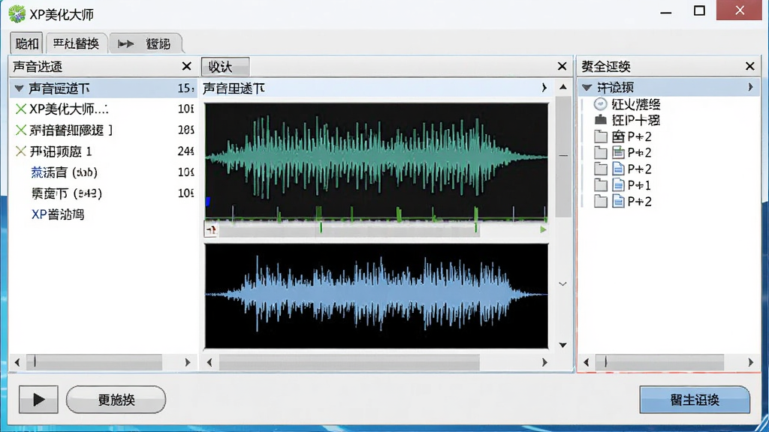Click the gray folder icon in the P+1 row
The height and width of the screenshot is (432, 769).
[x=601, y=185]
